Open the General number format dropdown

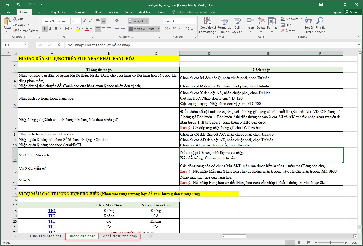tap(194, 21)
